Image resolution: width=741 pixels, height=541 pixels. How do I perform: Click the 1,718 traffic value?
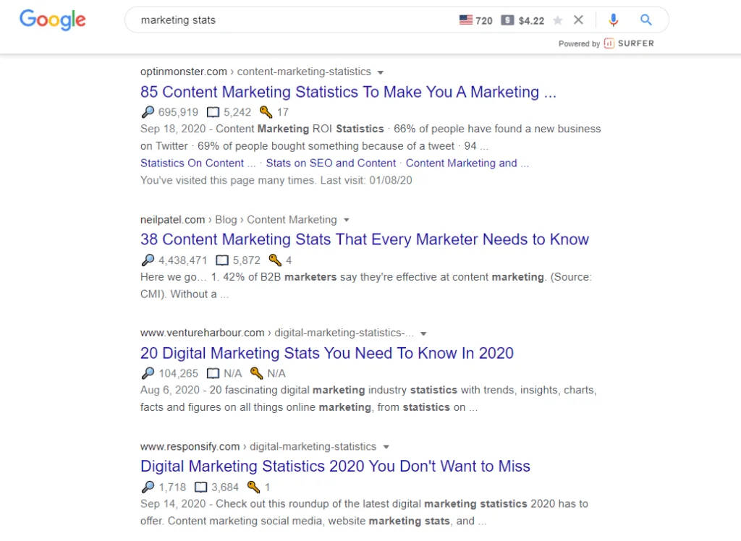(172, 487)
